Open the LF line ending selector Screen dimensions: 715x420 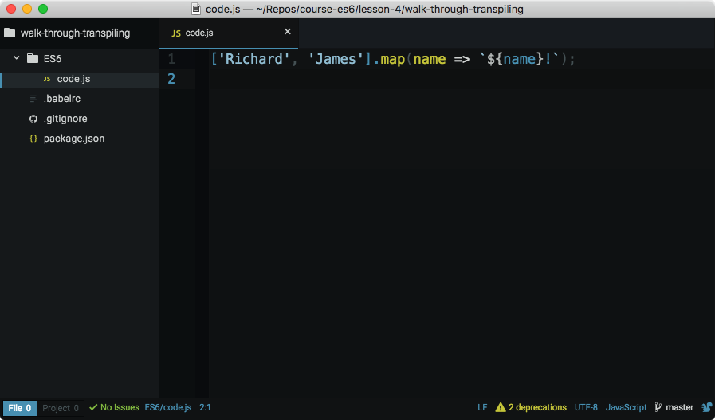point(482,408)
